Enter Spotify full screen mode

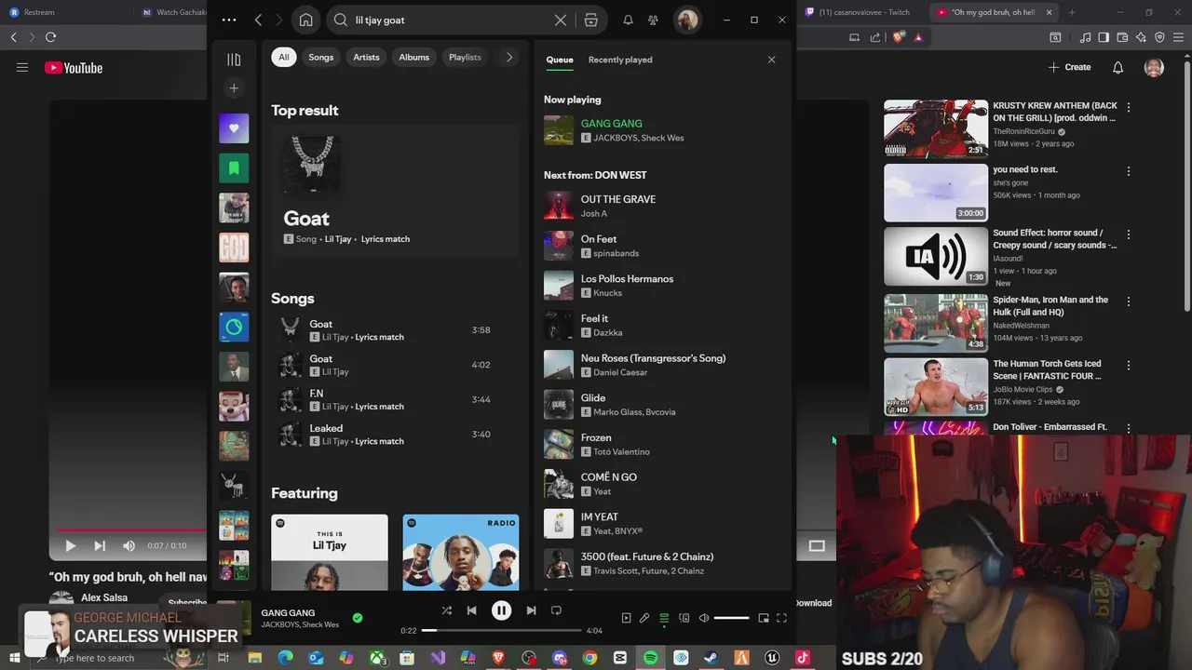tap(782, 618)
